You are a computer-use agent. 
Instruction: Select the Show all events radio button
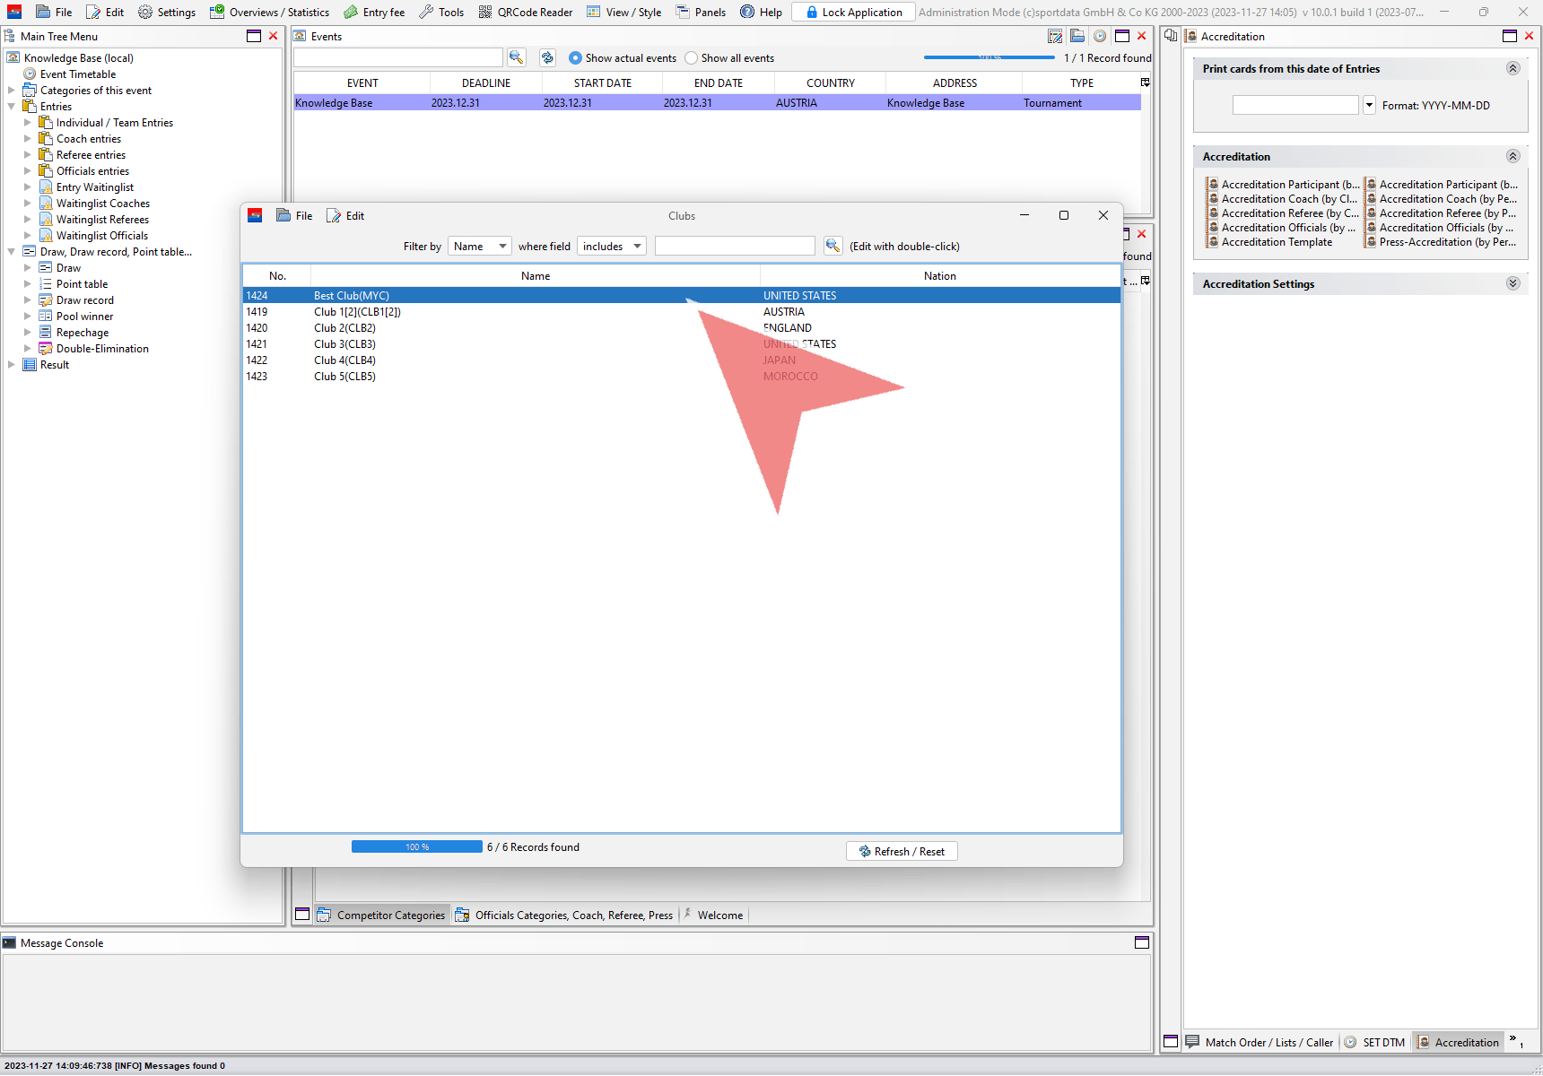click(691, 58)
